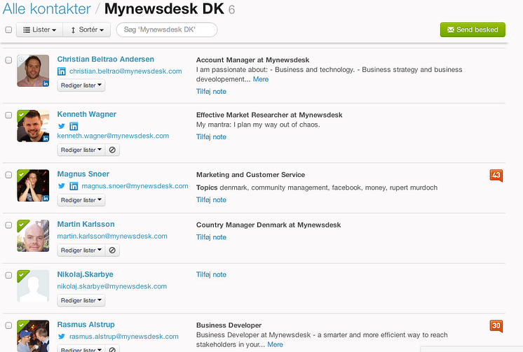
Task: Click christian.beltrao@mynewsdesk.com email
Action: point(125,71)
